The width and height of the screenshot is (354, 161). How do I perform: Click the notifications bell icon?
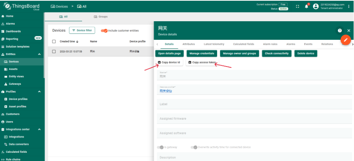click(x=306, y=6)
